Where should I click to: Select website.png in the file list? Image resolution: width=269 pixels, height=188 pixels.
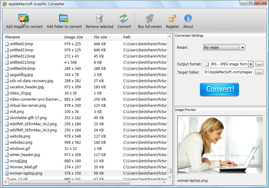[x=20, y=136]
